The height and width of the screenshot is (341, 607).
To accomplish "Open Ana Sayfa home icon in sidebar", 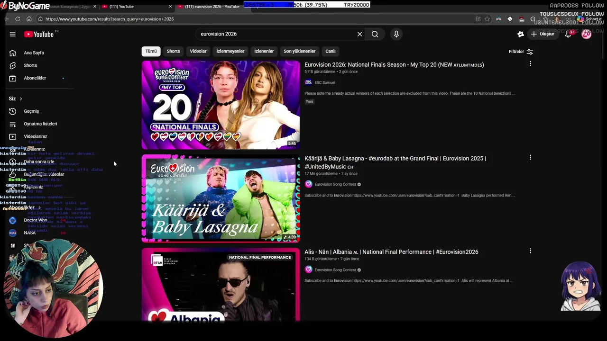I will coord(13,53).
